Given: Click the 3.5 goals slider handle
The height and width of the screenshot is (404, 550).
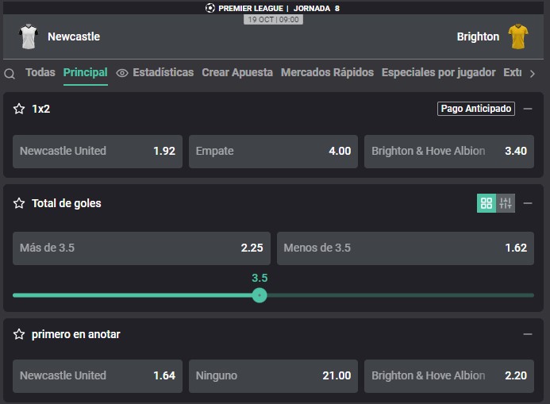Looking at the screenshot, I should tap(260, 295).
